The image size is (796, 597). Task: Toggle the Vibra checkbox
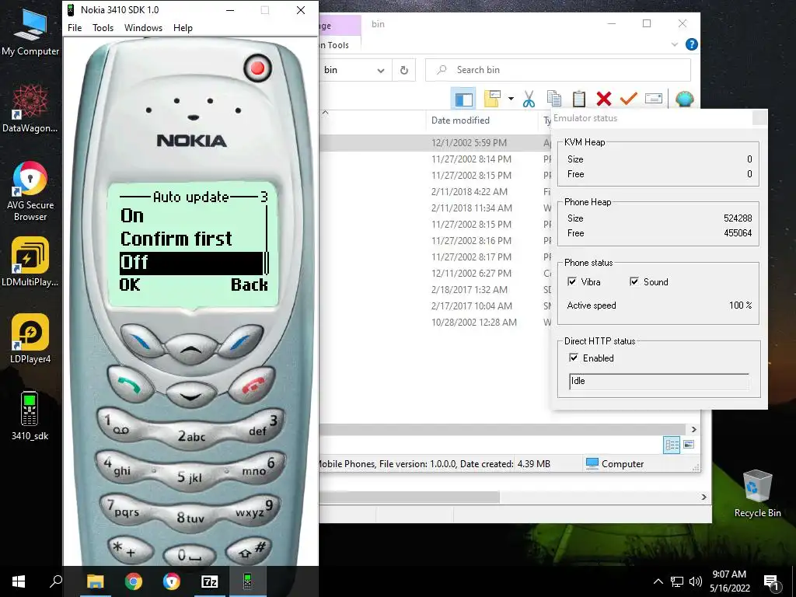[x=572, y=281]
